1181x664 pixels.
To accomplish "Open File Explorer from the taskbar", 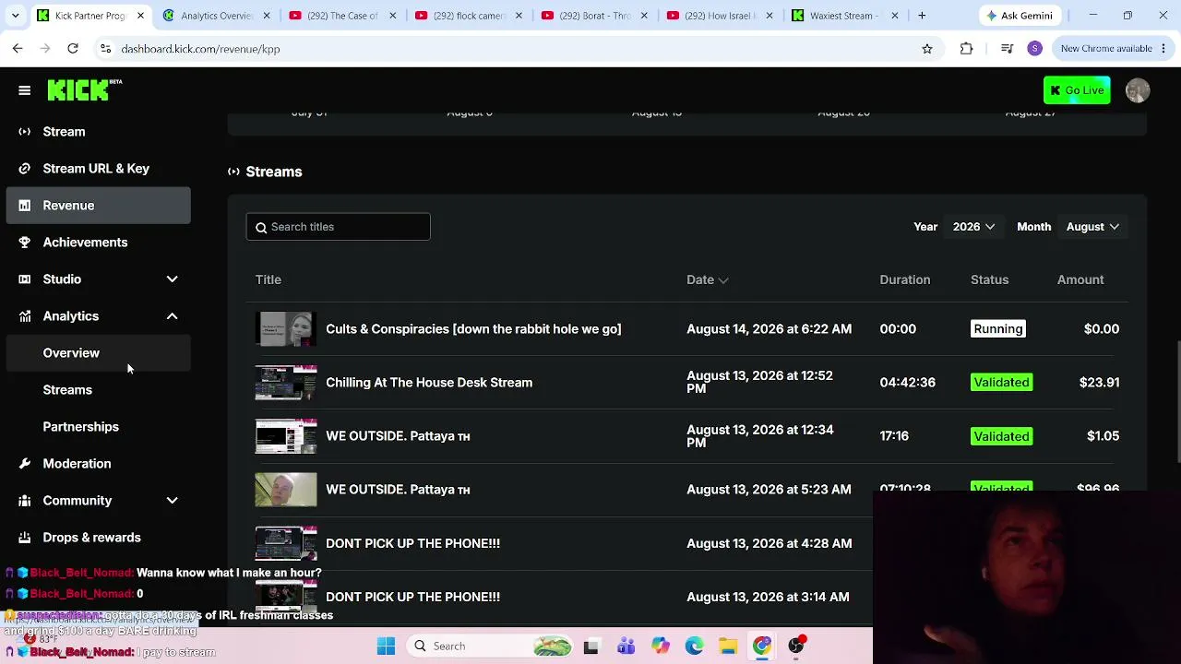I will pyautogui.click(x=728, y=646).
